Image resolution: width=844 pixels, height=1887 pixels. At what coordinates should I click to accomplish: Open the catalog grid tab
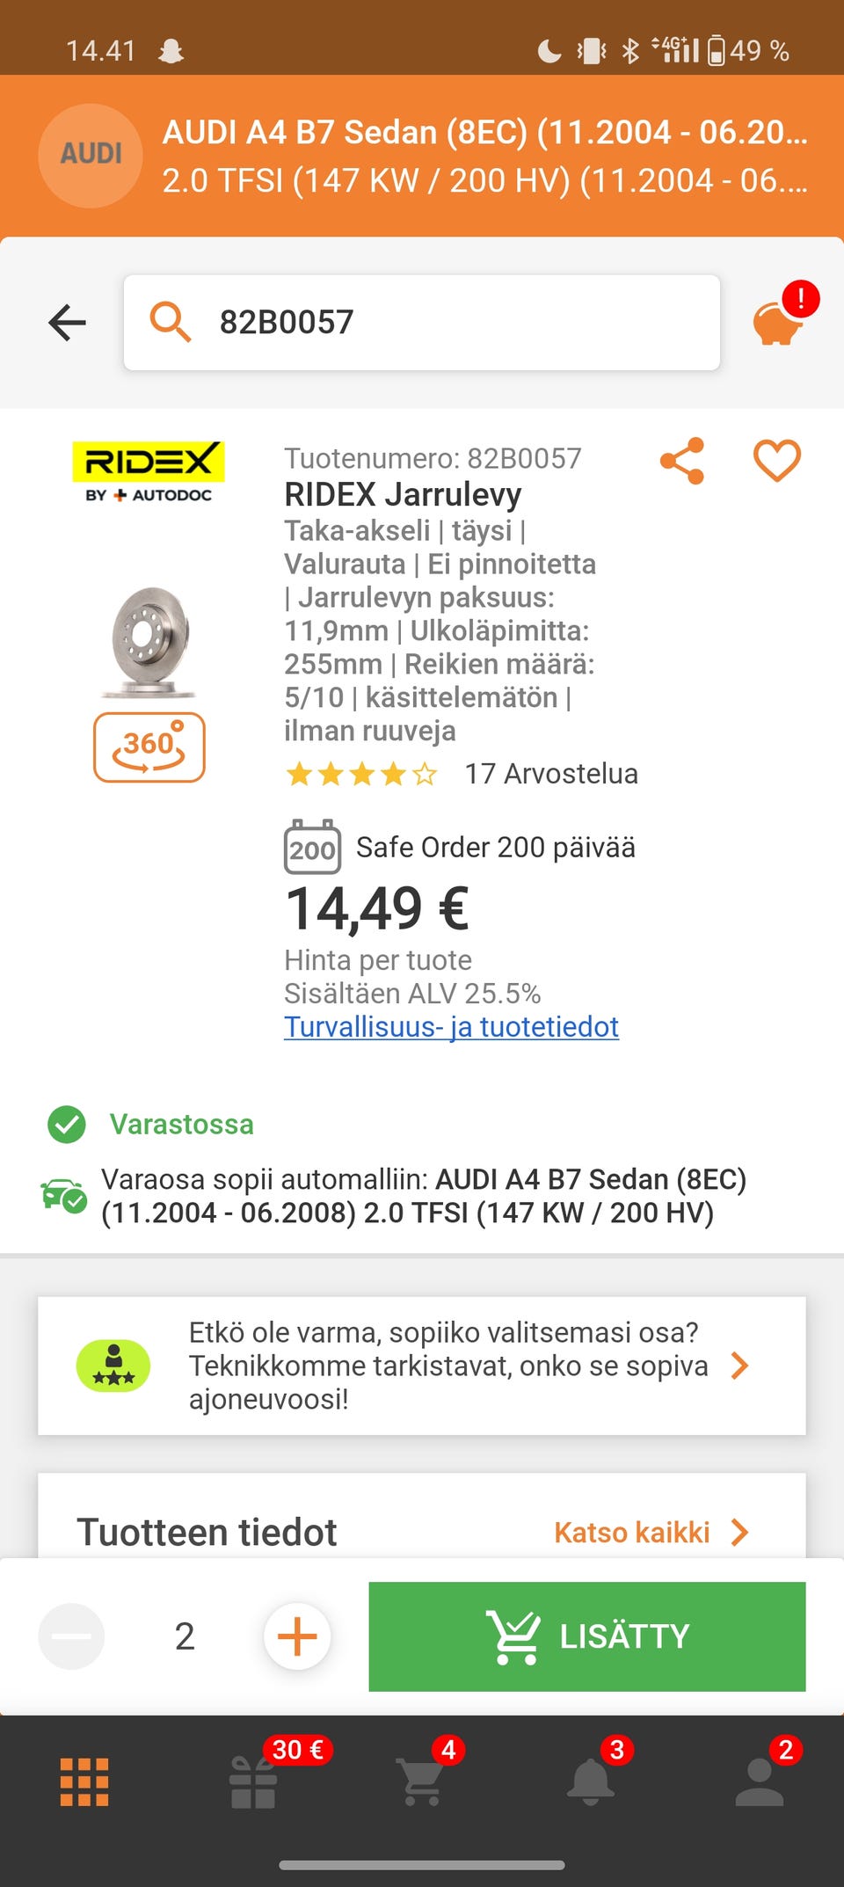[x=84, y=1782]
